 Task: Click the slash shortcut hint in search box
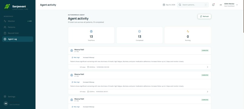206,5
